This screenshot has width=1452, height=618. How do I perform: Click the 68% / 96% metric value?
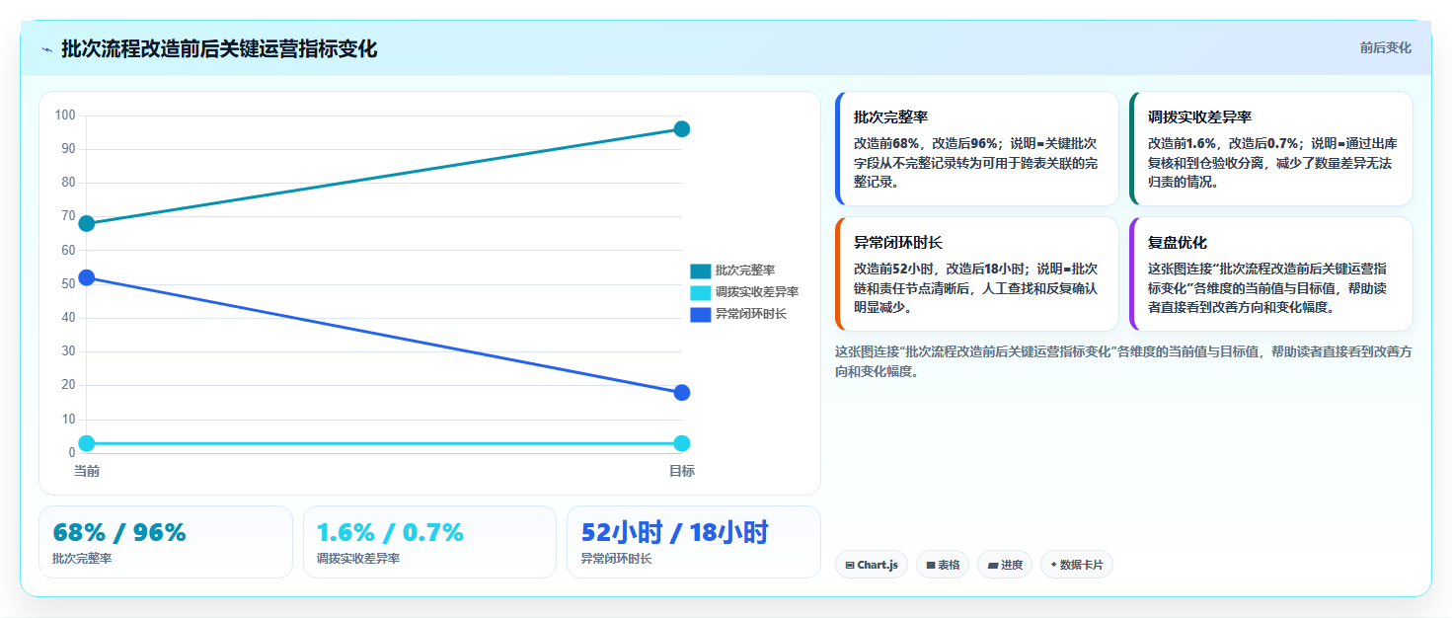[x=119, y=533]
